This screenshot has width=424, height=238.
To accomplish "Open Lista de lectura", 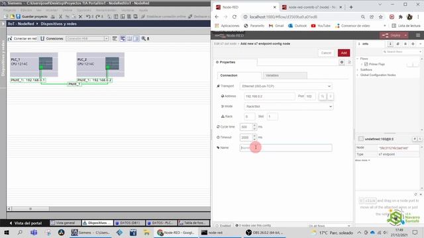I will [406, 26].
